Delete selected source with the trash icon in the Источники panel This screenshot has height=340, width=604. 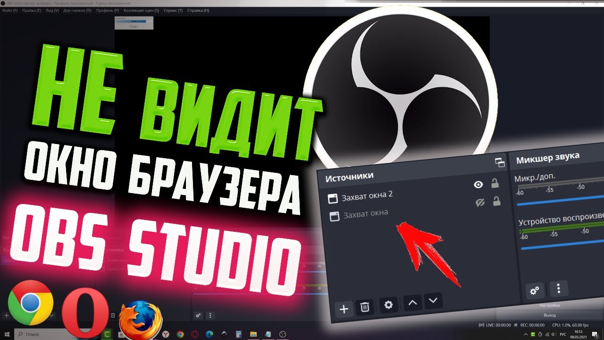pos(365,307)
